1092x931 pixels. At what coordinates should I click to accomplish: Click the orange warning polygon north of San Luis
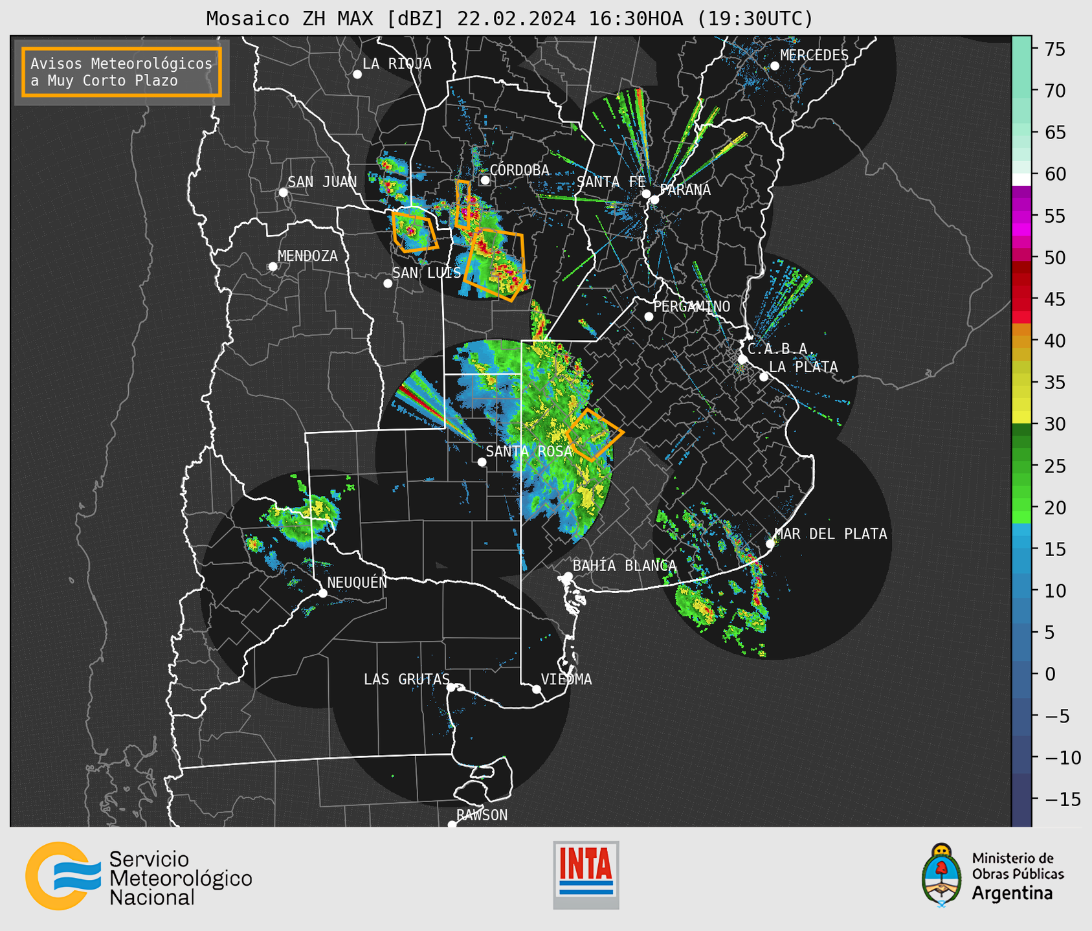pyautogui.click(x=415, y=231)
